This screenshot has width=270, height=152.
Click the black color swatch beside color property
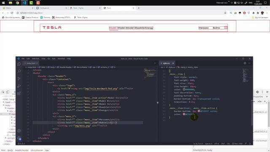click(184, 90)
